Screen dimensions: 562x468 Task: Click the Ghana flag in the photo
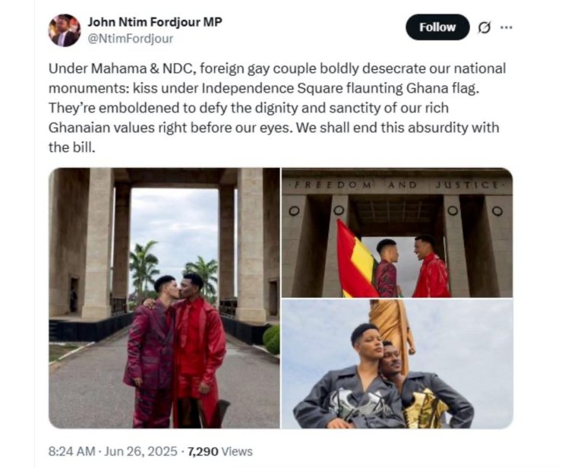357,259
